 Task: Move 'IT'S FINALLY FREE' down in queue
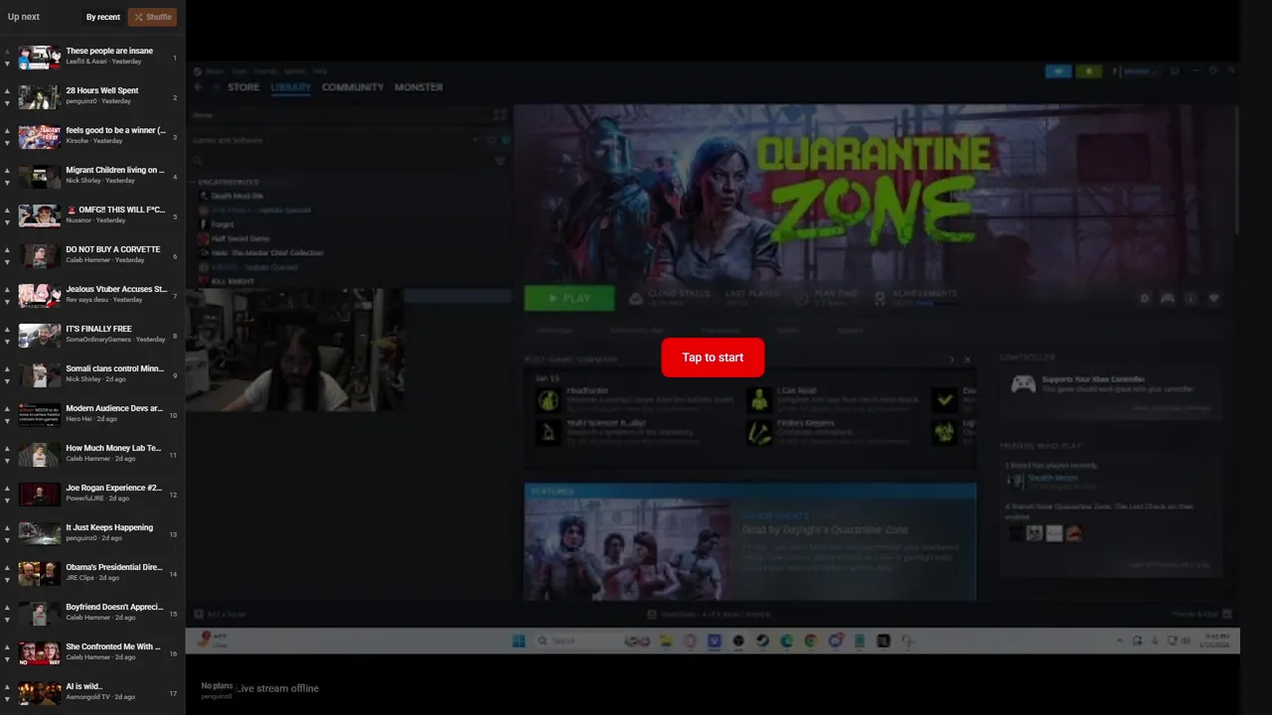pos(7,341)
